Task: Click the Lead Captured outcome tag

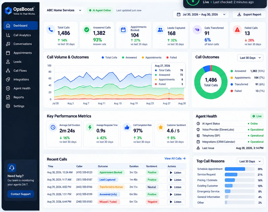Action: tap(108, 180)
